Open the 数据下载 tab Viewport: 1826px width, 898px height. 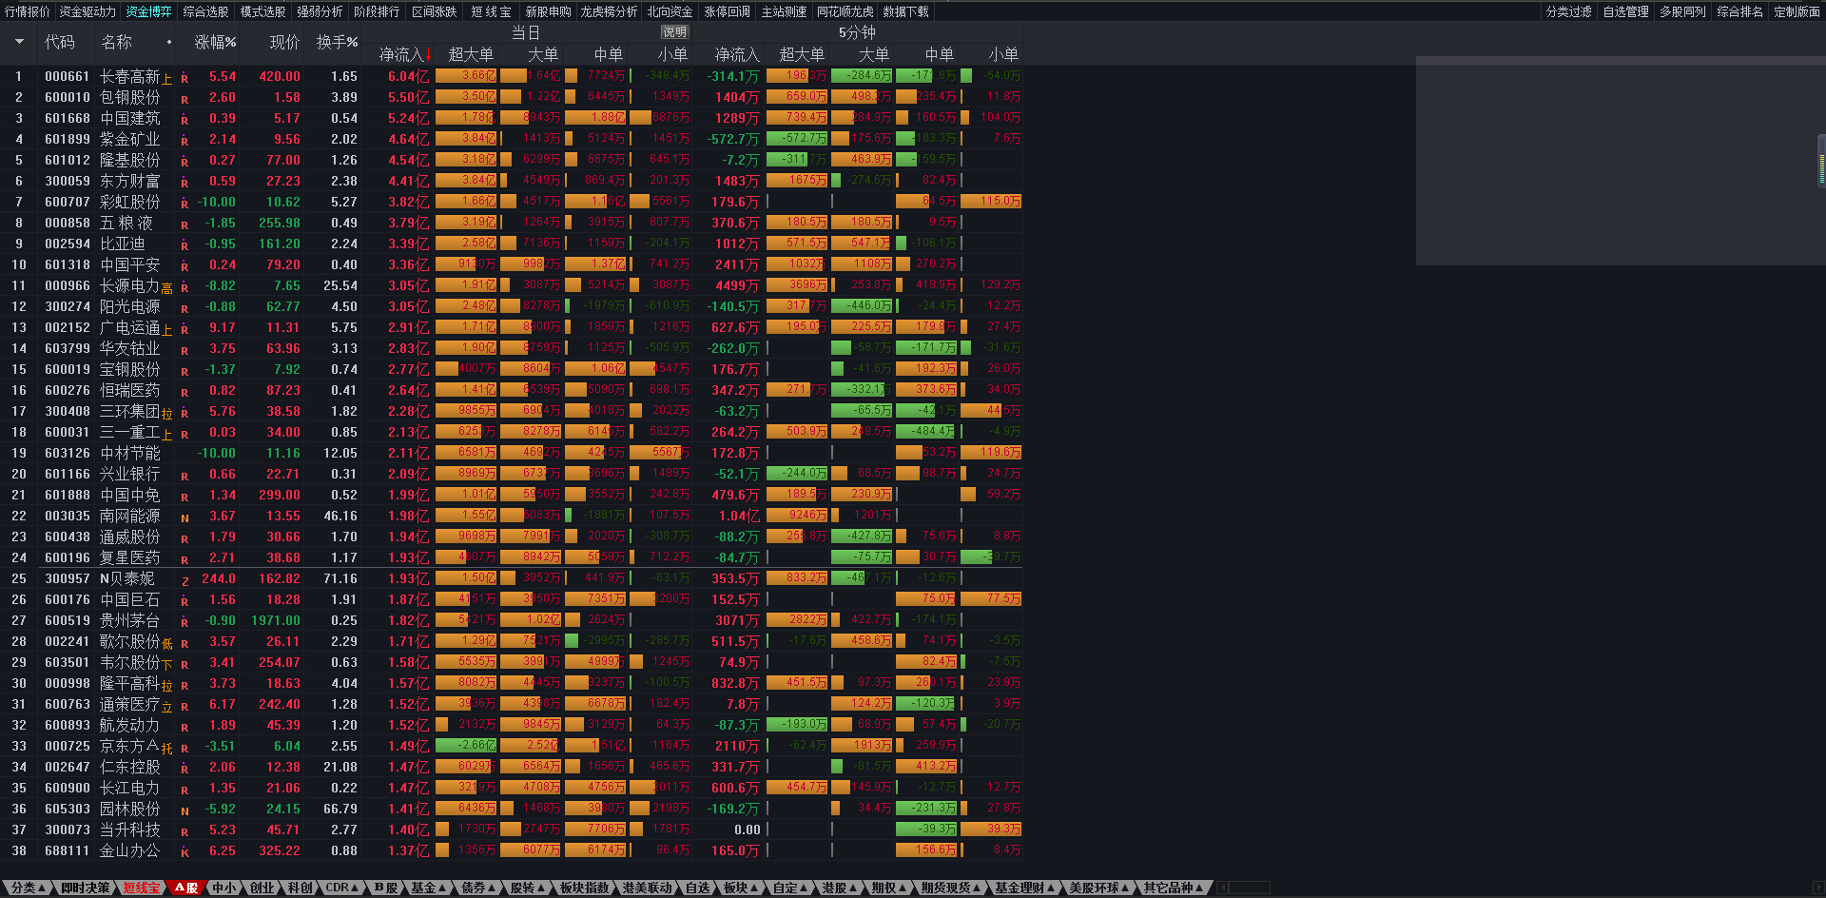(x=906, y=11)
